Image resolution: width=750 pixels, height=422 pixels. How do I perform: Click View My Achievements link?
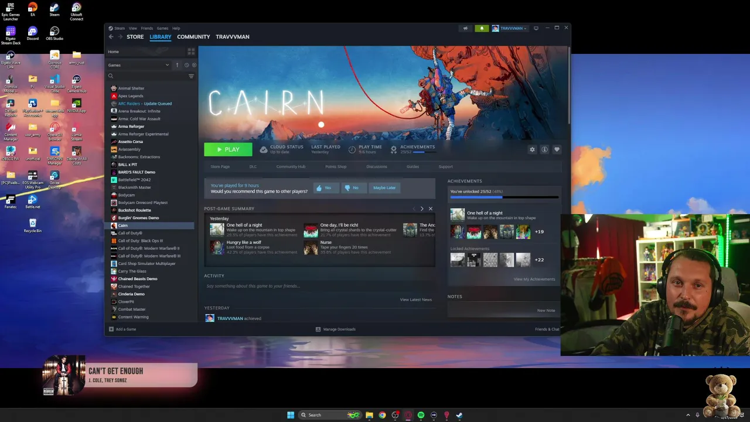534,279
